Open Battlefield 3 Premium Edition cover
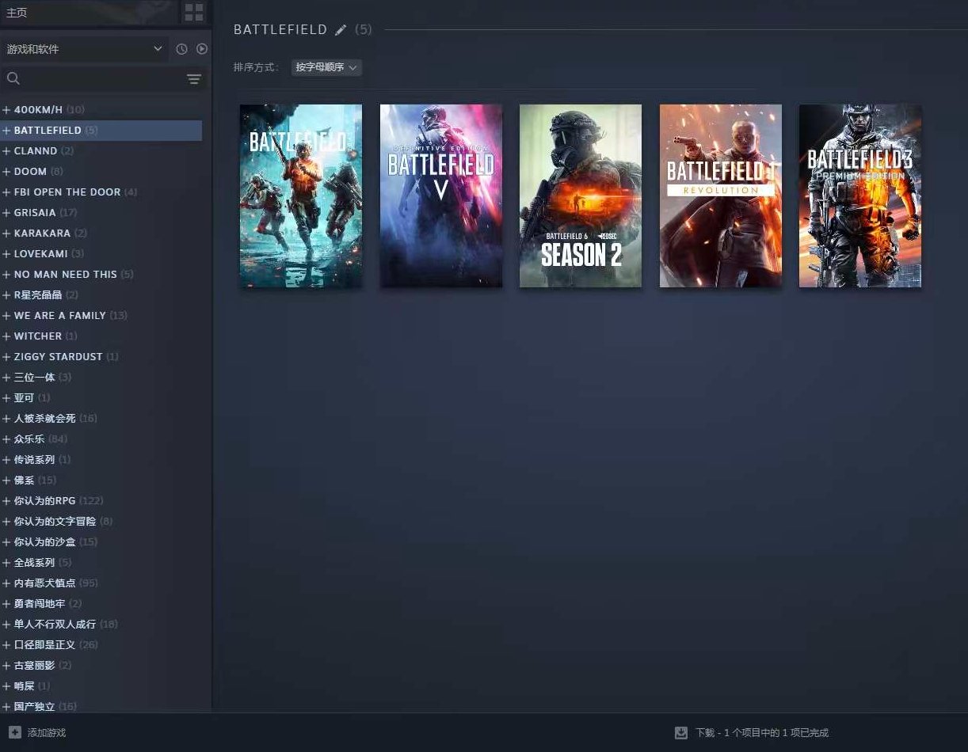968x752 pixels. click(x=860, y=196)
